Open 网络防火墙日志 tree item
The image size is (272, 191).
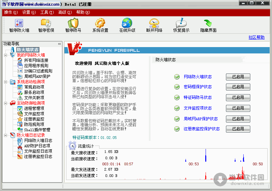click(x=38, y=141)
